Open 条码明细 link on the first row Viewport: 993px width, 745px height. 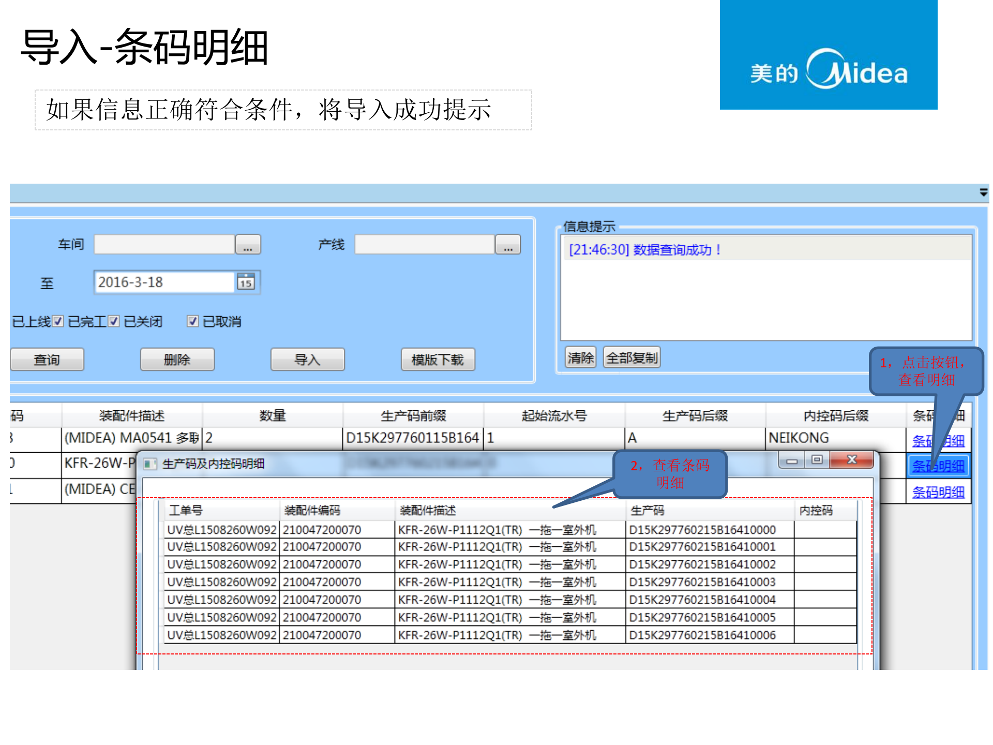[x=938, y=440]
